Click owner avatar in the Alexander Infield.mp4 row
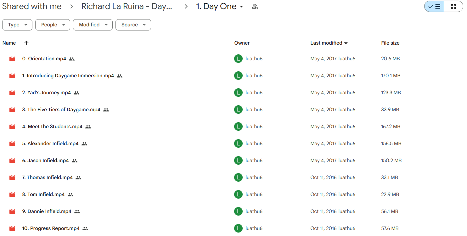The image size is (467, 236). pos(239,144)
